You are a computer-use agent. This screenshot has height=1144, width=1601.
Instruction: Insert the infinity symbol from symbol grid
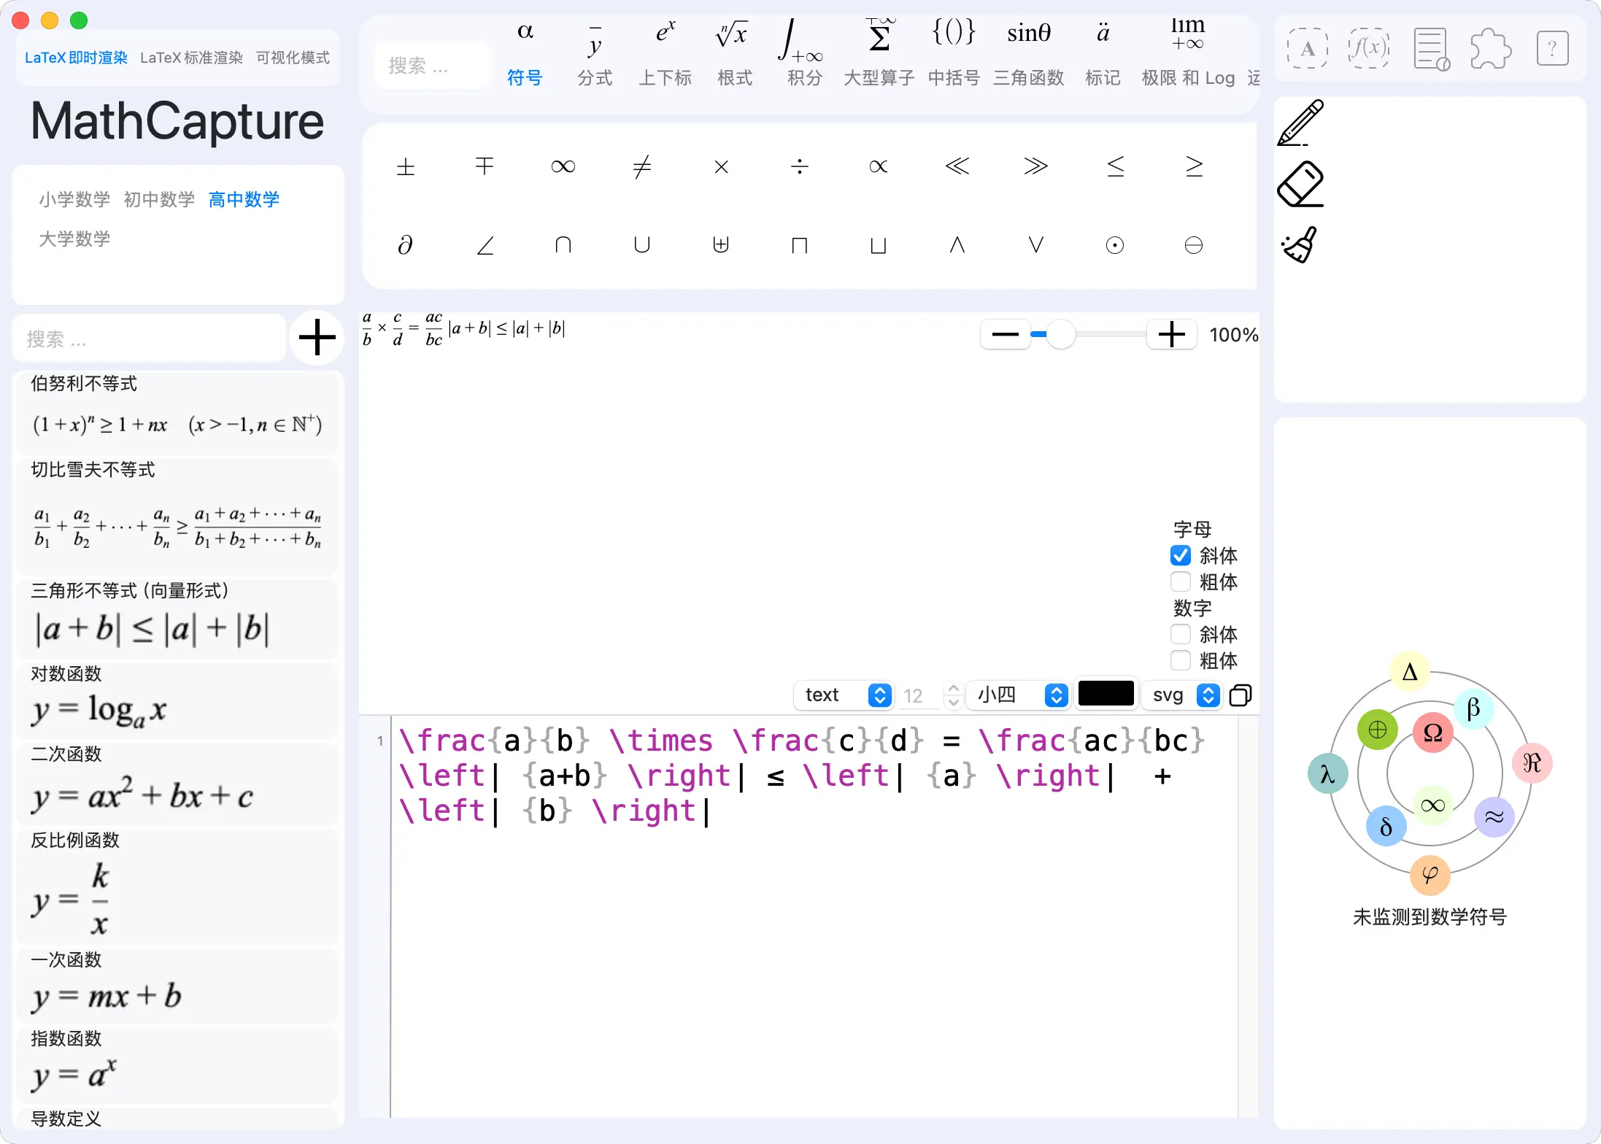[x=563, y=167]
